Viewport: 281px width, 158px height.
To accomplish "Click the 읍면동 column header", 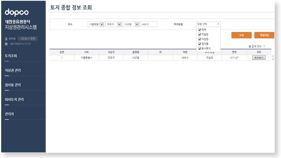I will (x=136, y=52).
